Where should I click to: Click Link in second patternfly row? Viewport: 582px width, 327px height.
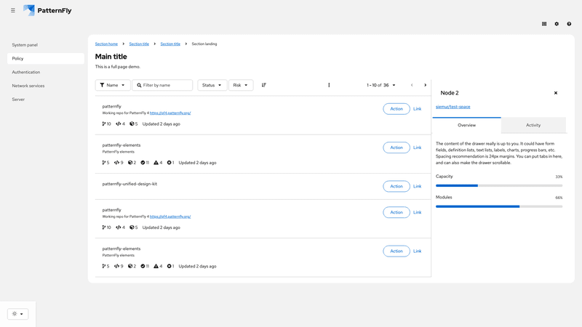(417, 212)
